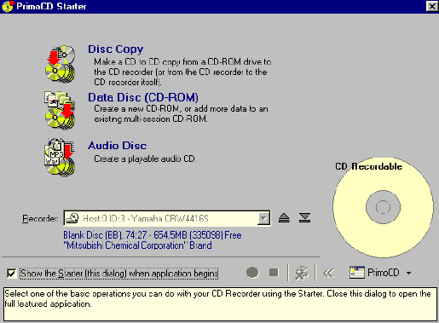Click the Data Disc CD-ROM icon
This screenshot has width=439, height=323.
point(60,111)
